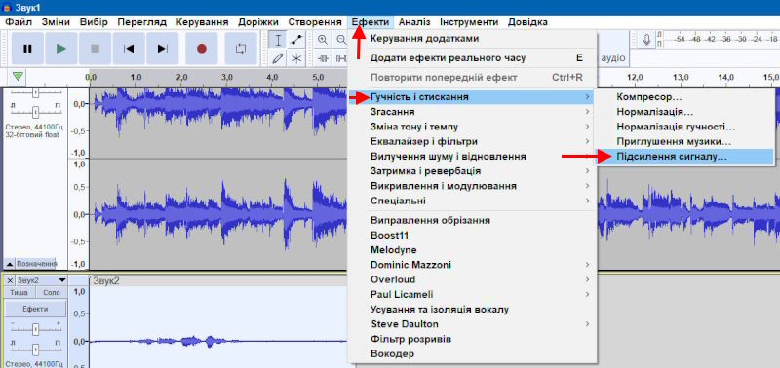The image size is (780, 368).
Task: Open the Створення menu
Action: pyautogui.click(x=315, y=22)
